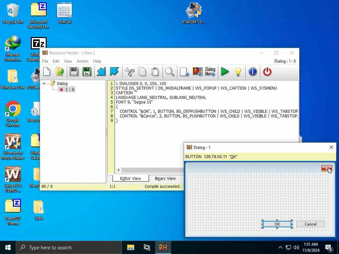Cut selection with the scissors icon
This screenshot has height=254, width=339.
pyautogui.click(x=129, y=72)
